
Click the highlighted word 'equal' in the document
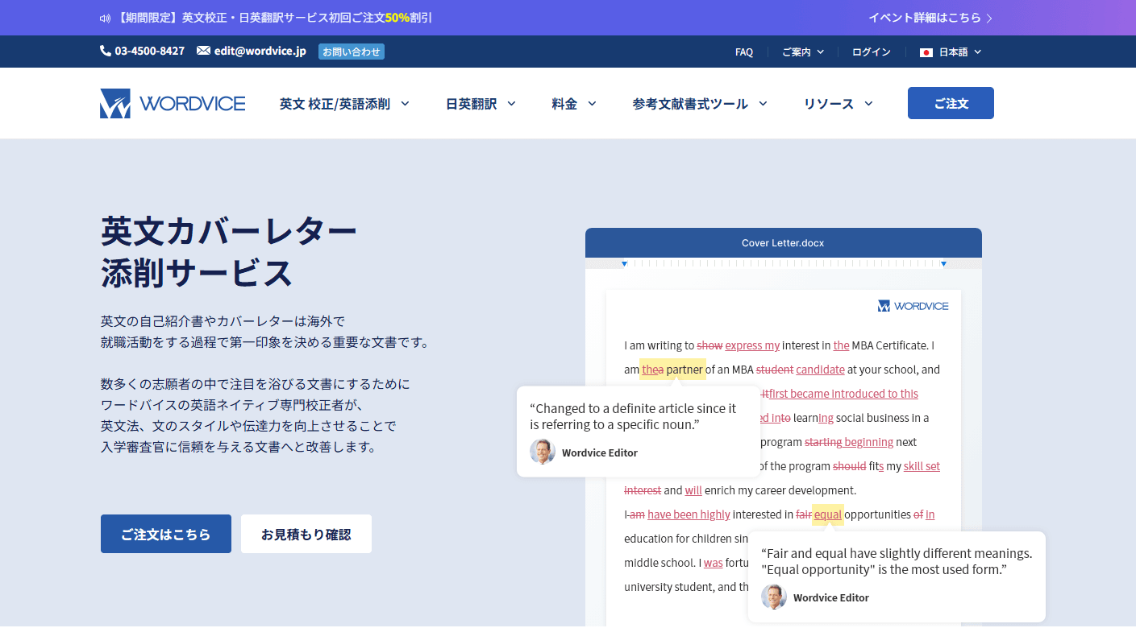[828, 514]
